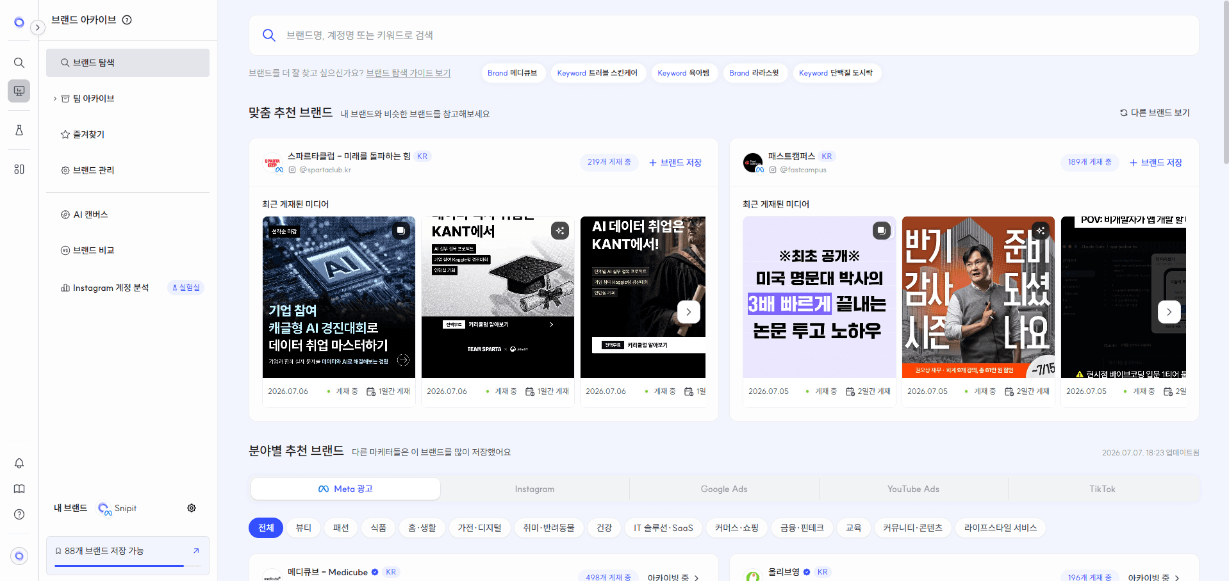Click carousel-type icon on 미국 명문대 thumbnail
The image size is (1229, 581).
point(882,231)
